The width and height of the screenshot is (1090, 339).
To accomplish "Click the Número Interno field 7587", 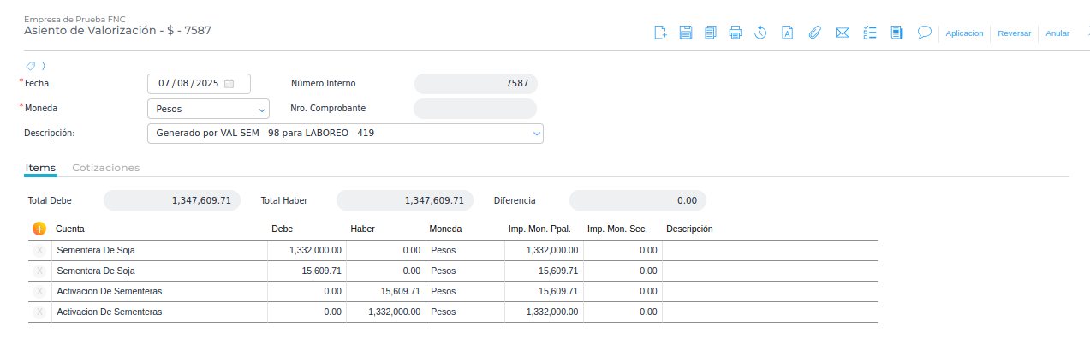I will [476, 84].
